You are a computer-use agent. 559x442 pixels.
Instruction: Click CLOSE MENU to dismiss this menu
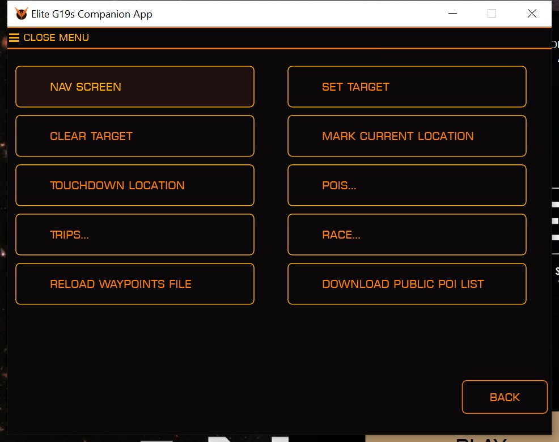(x=56, y=37)
